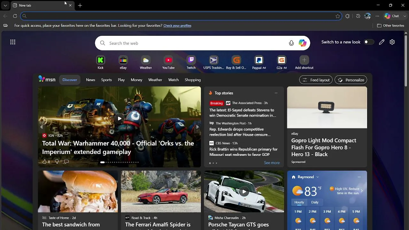Open the El-Sayed defeats Stevens headline
Screen dimensions: 409x230
point(243,113)
